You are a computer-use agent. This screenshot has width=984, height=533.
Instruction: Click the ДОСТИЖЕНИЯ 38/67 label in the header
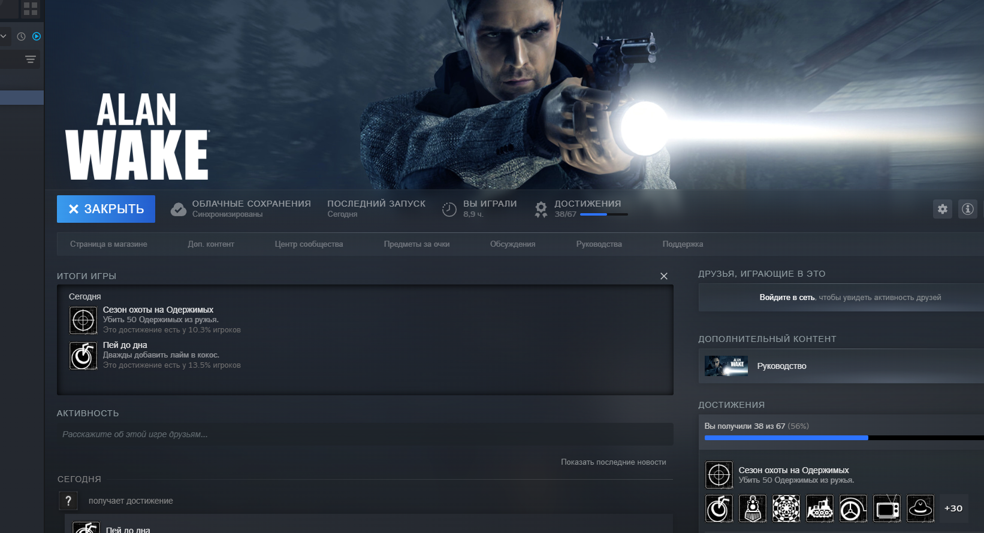(x=588, y=208)
